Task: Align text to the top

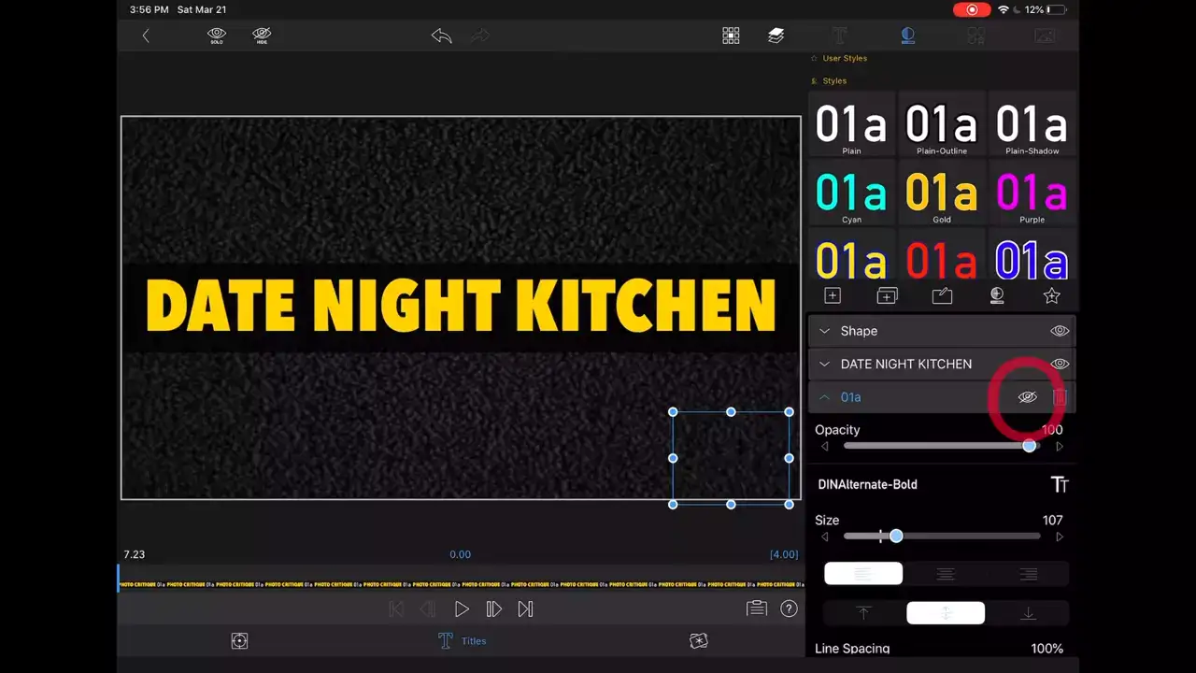Action: tap(863, 613)
